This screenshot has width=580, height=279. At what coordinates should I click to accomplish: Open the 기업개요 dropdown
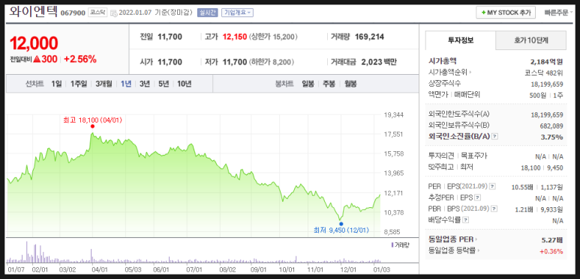point(237,13)
